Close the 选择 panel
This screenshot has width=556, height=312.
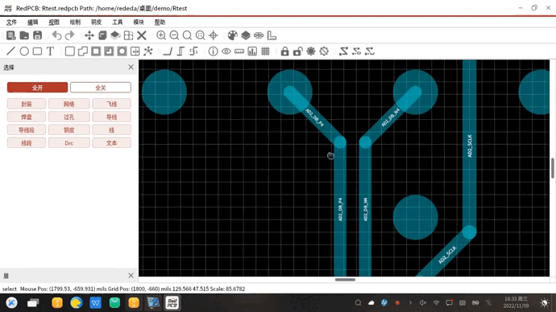[131, 68]
